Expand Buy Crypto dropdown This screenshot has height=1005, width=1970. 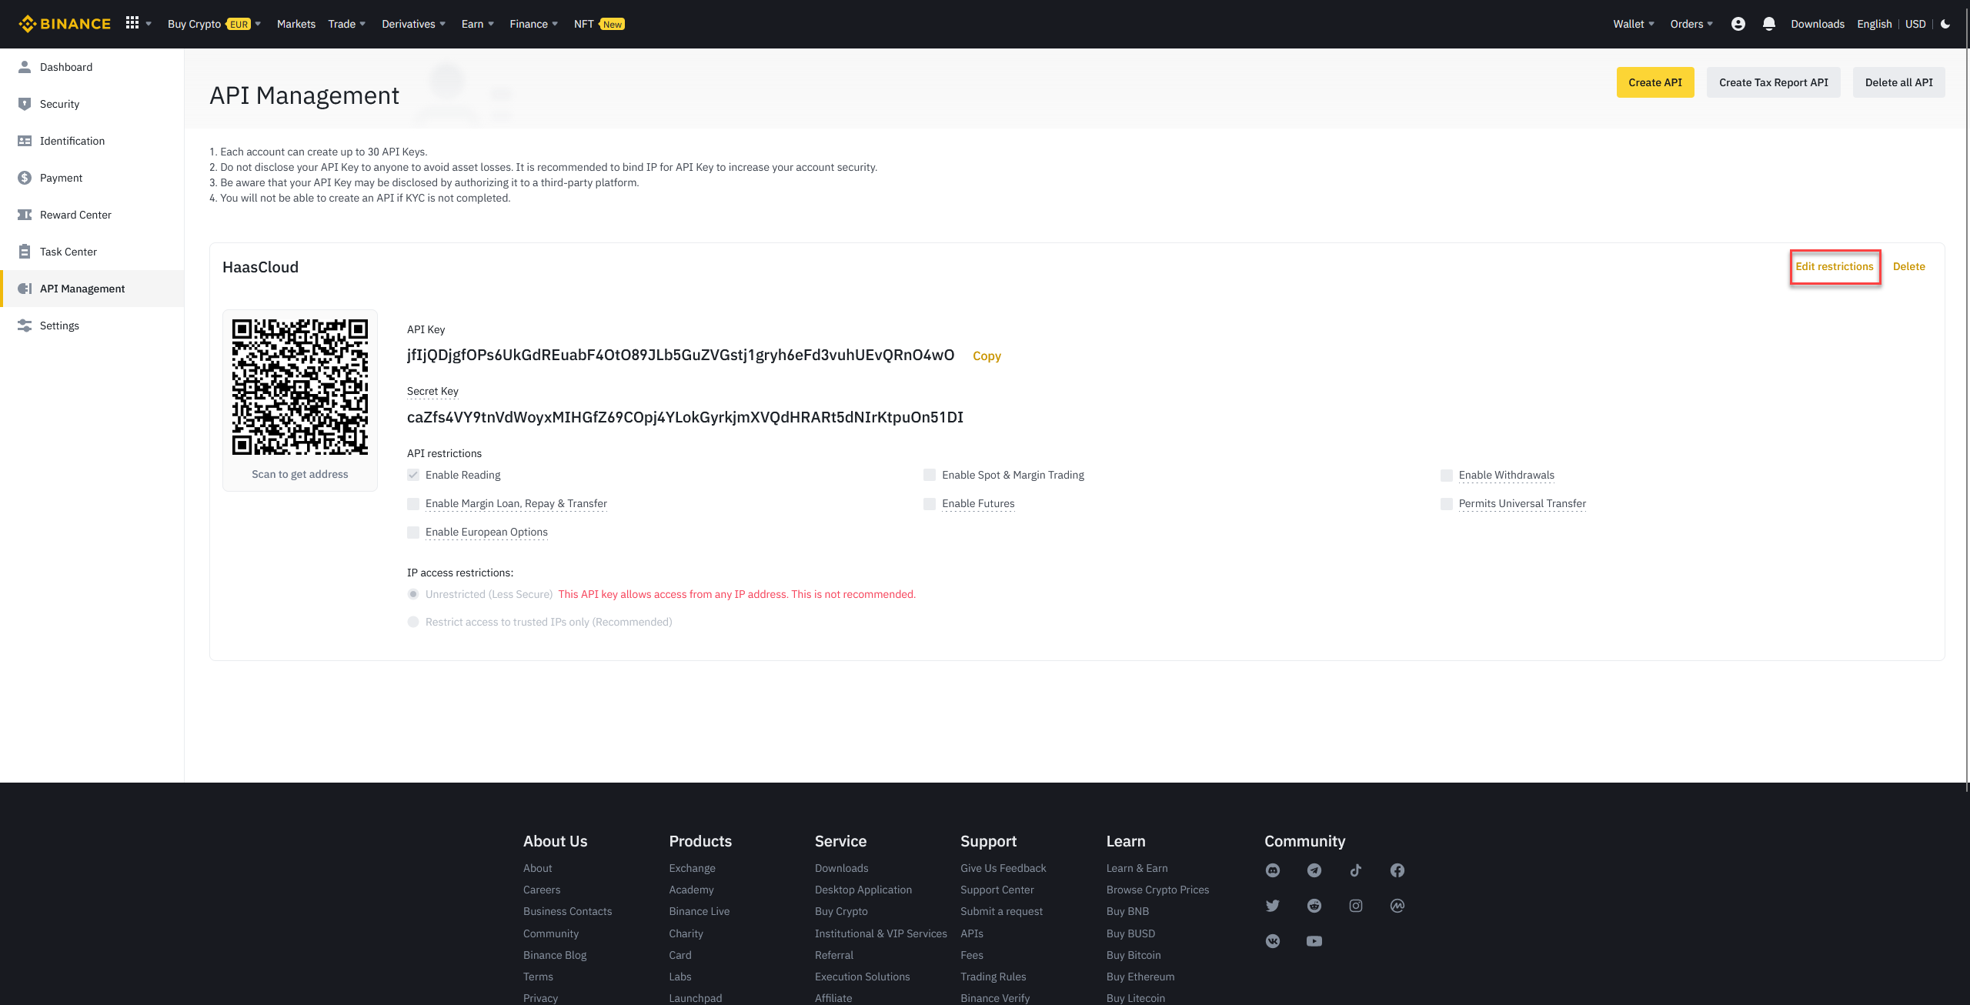pos(215,24)
